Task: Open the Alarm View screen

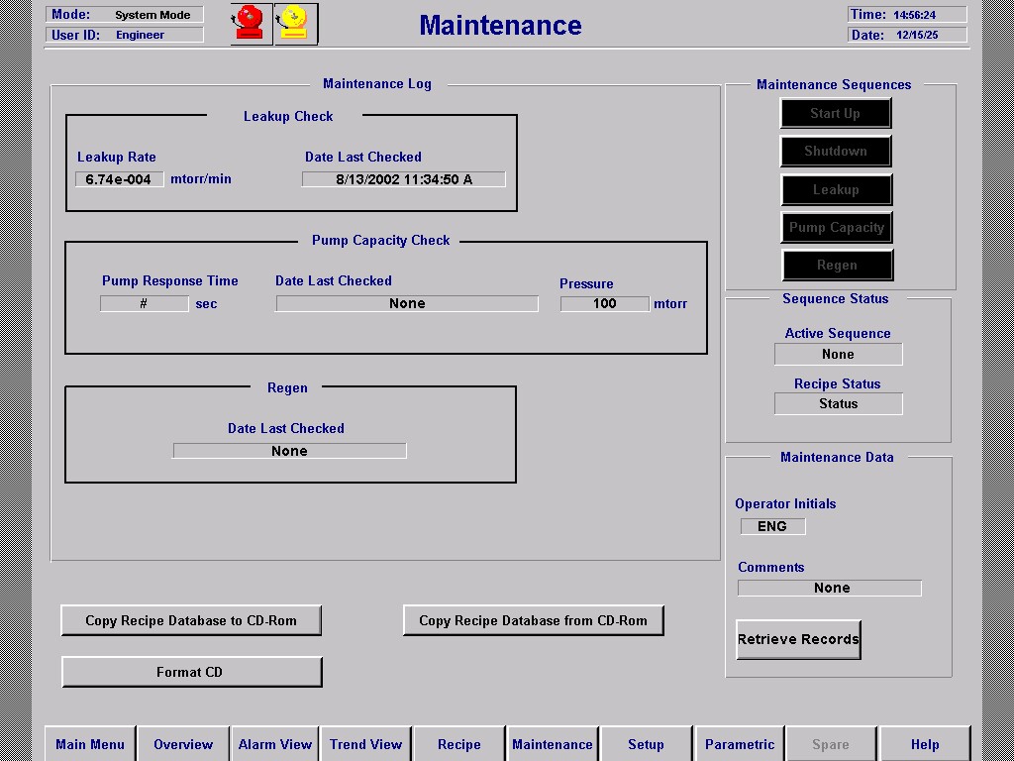Action: coord(274,744)
